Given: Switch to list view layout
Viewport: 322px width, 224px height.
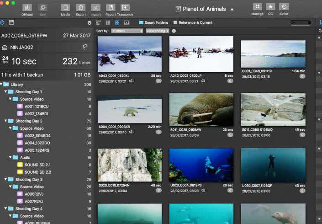Looking at the screenshot, I should 98,22.
